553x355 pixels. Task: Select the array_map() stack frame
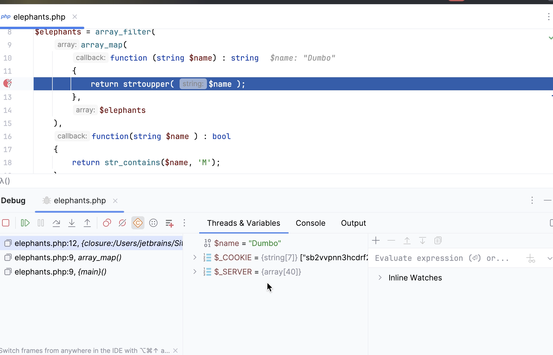click(x=68, y=258)
